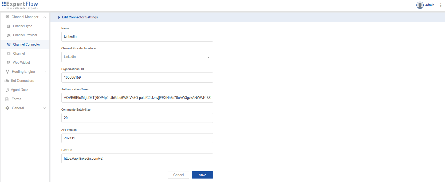Click the Channel Provider sidebar icon
This screenshot has height=182, width=445.
point(9,35)
